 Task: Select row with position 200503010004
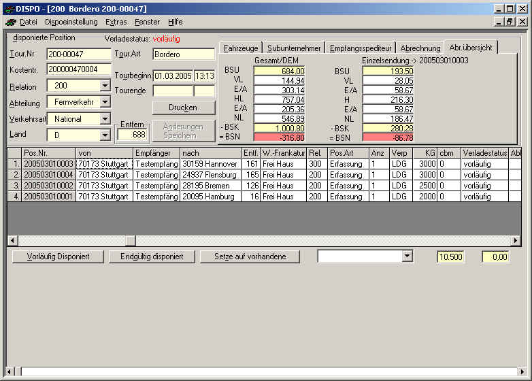click(48, 175)
